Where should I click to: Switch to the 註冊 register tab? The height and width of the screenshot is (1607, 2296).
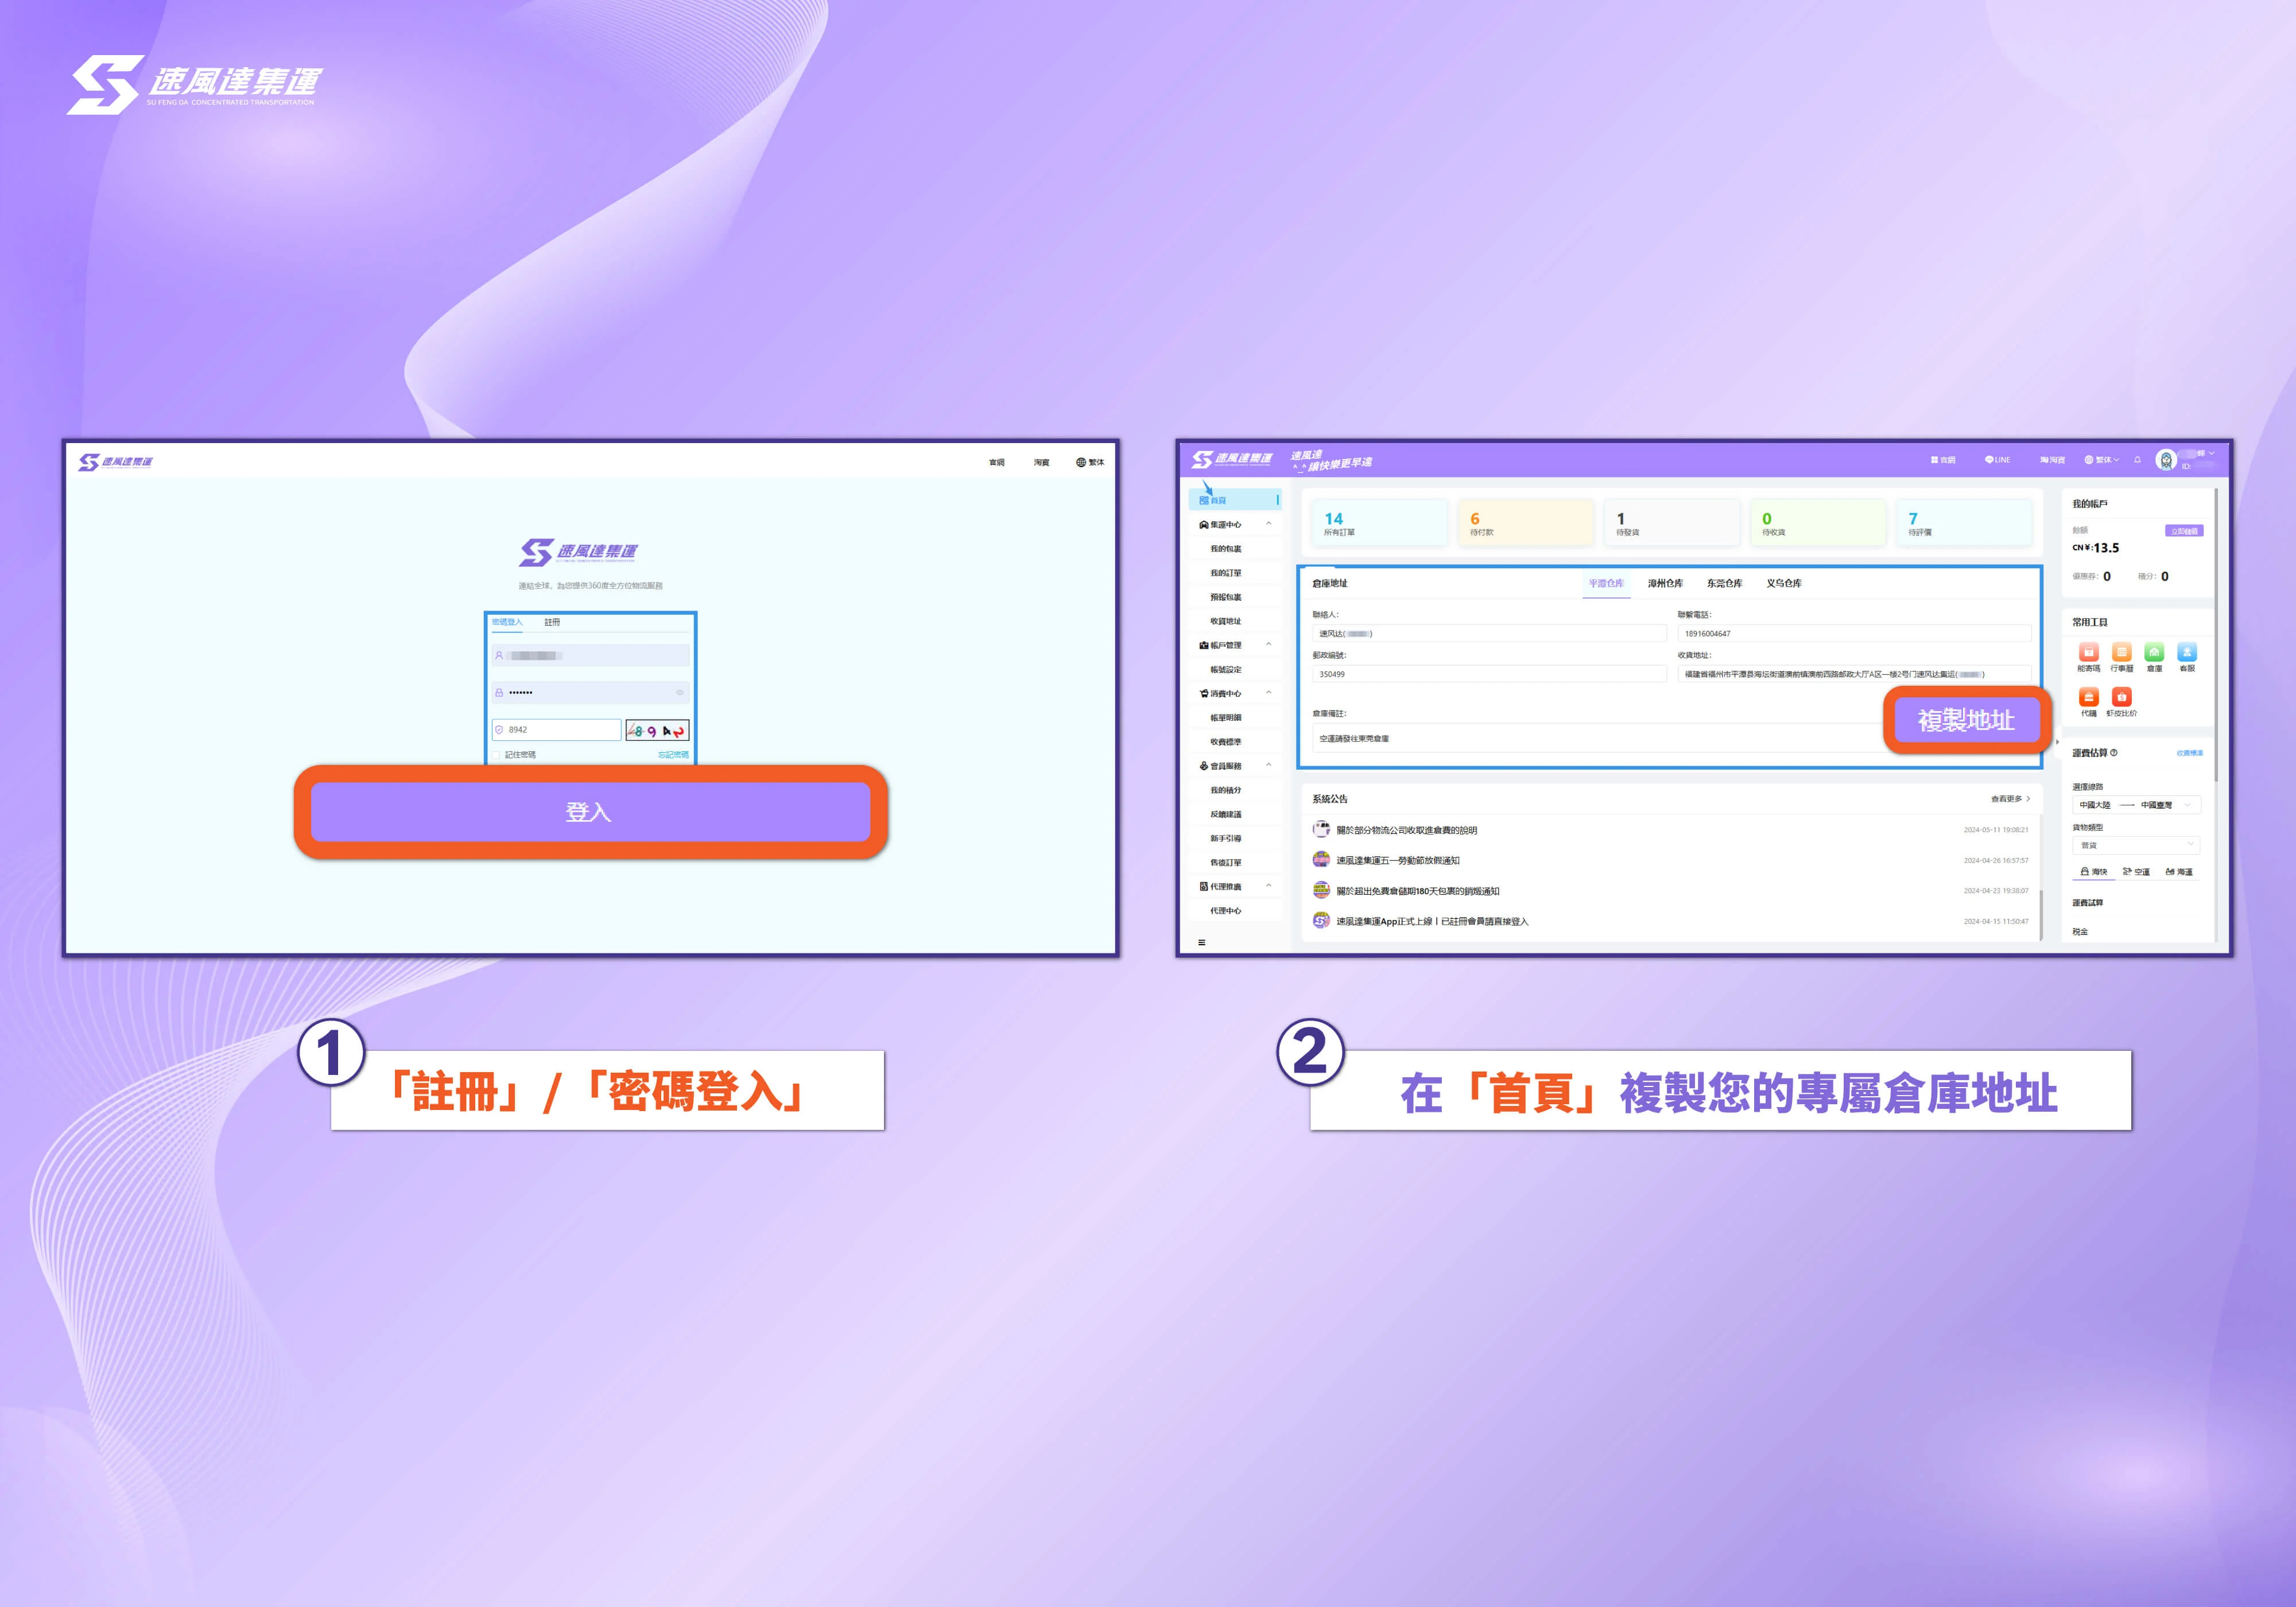pyautogui.click(x=552, y=622)
